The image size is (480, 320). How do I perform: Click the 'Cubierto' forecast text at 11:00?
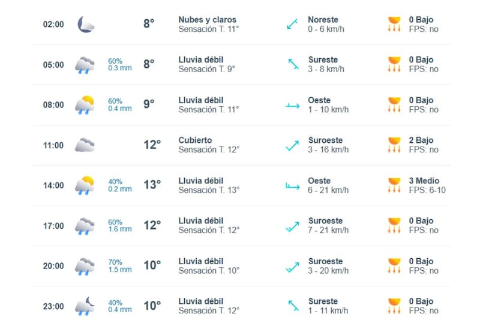pos(195,140)
